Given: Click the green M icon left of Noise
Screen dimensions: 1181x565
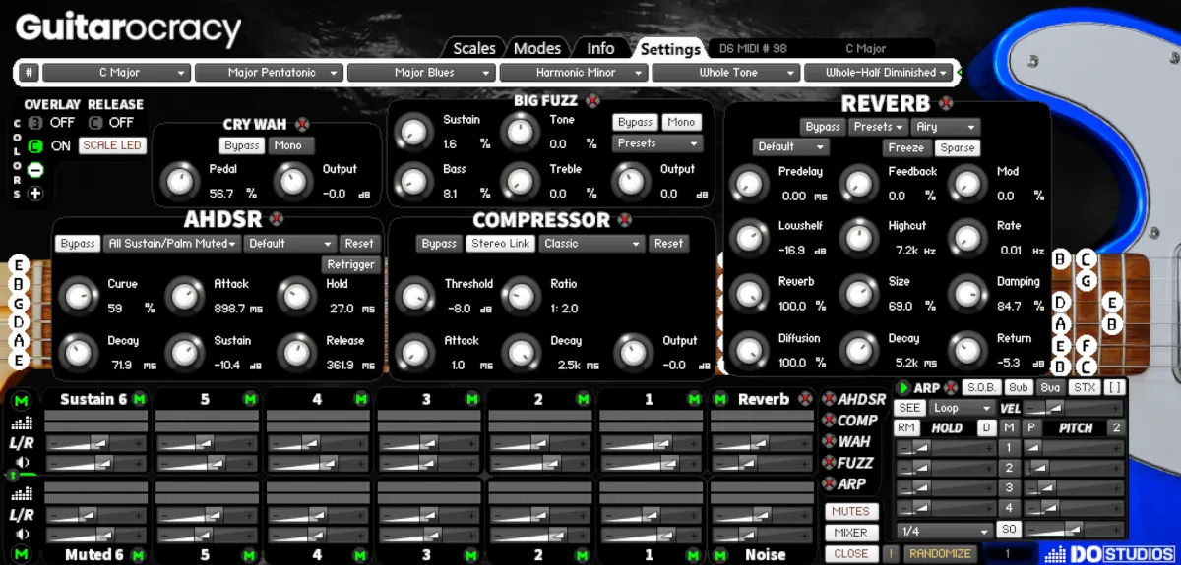Looking at the screenshot, I should pyautogui.click(x=720, y=554).
